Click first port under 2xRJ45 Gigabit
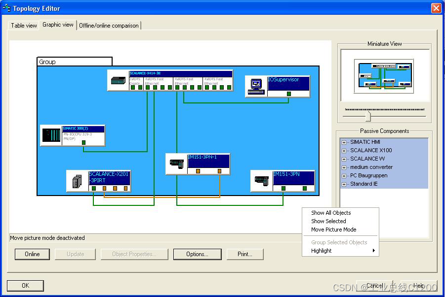445x297 pixels. [133, 88]
